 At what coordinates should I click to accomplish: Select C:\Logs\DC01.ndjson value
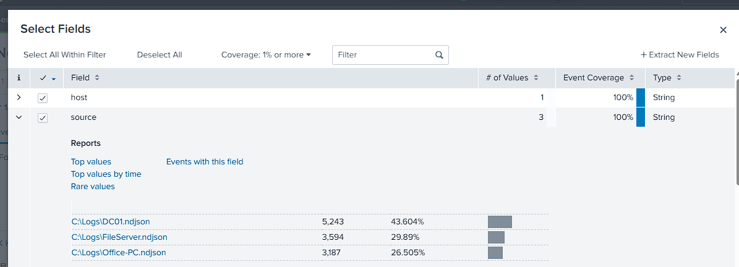coord(111,221)
